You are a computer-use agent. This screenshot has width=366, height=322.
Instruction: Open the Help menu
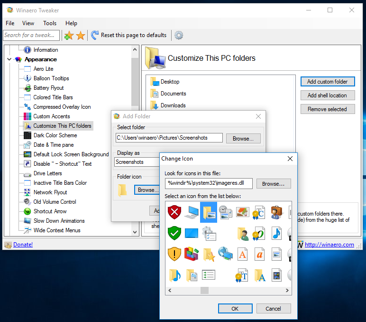click(x=71, y=23)
